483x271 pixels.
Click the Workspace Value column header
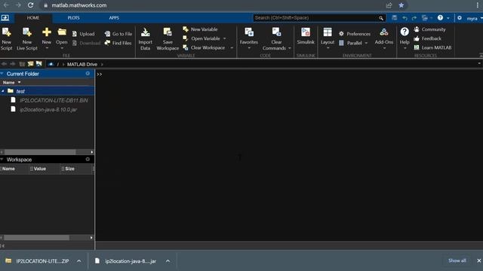pos(40,169)
